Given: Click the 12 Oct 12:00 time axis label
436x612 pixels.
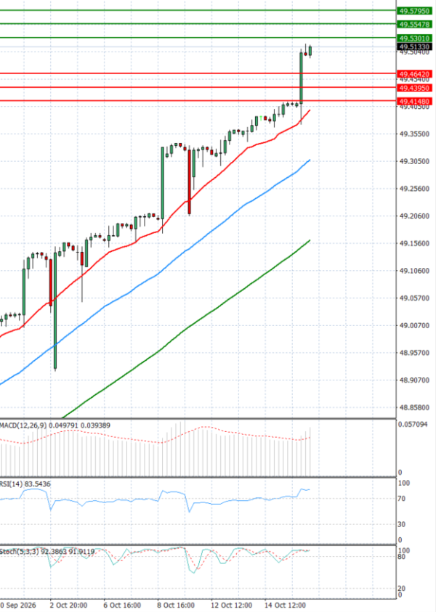Looking at the screenshot, I should pos(231,605).
